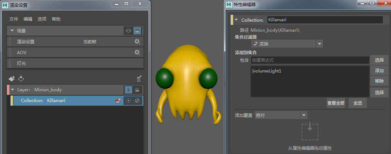Select the 渲染设置 row

[75, 42]
